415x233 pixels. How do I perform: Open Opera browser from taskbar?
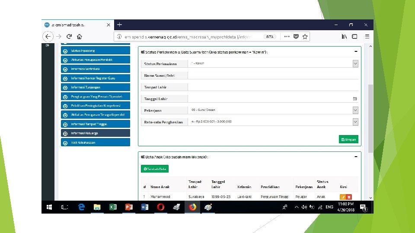[x=161, y=207]
